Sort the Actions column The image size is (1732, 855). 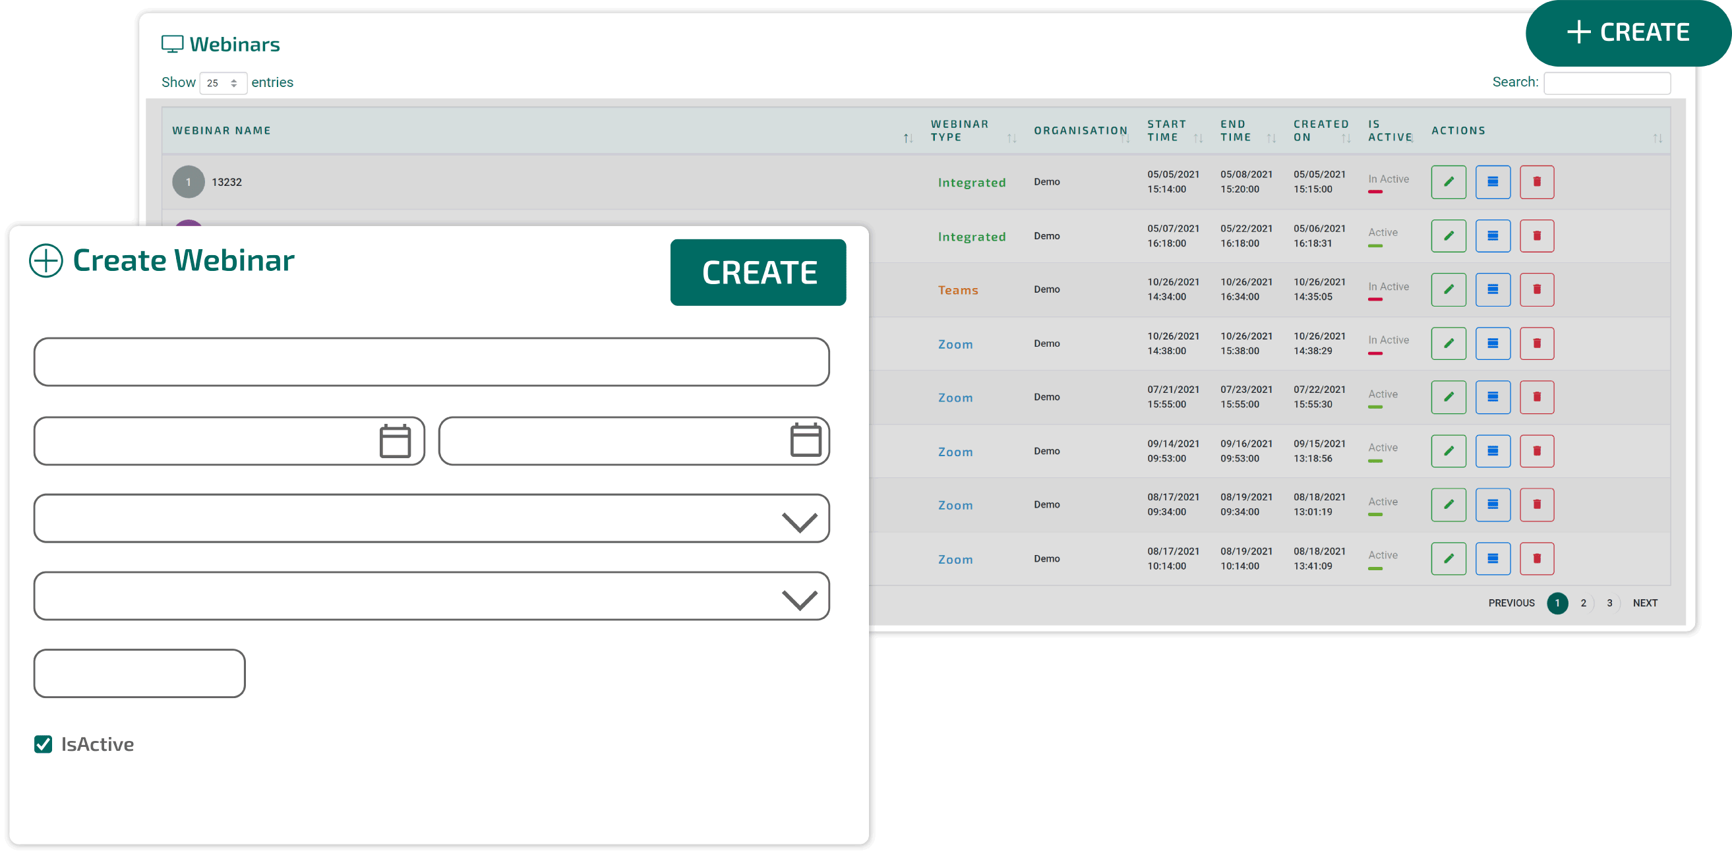(x=1657, y=137)
